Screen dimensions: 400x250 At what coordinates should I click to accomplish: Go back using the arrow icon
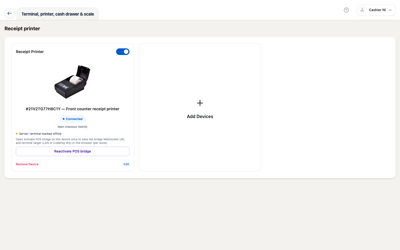(x=9, y=13)
